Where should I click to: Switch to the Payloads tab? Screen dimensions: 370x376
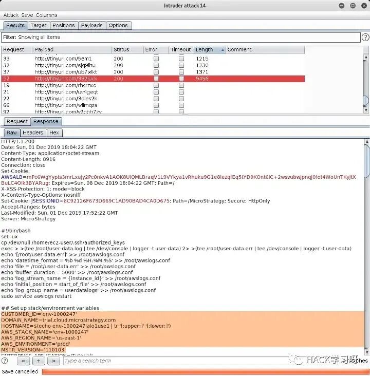91,25
